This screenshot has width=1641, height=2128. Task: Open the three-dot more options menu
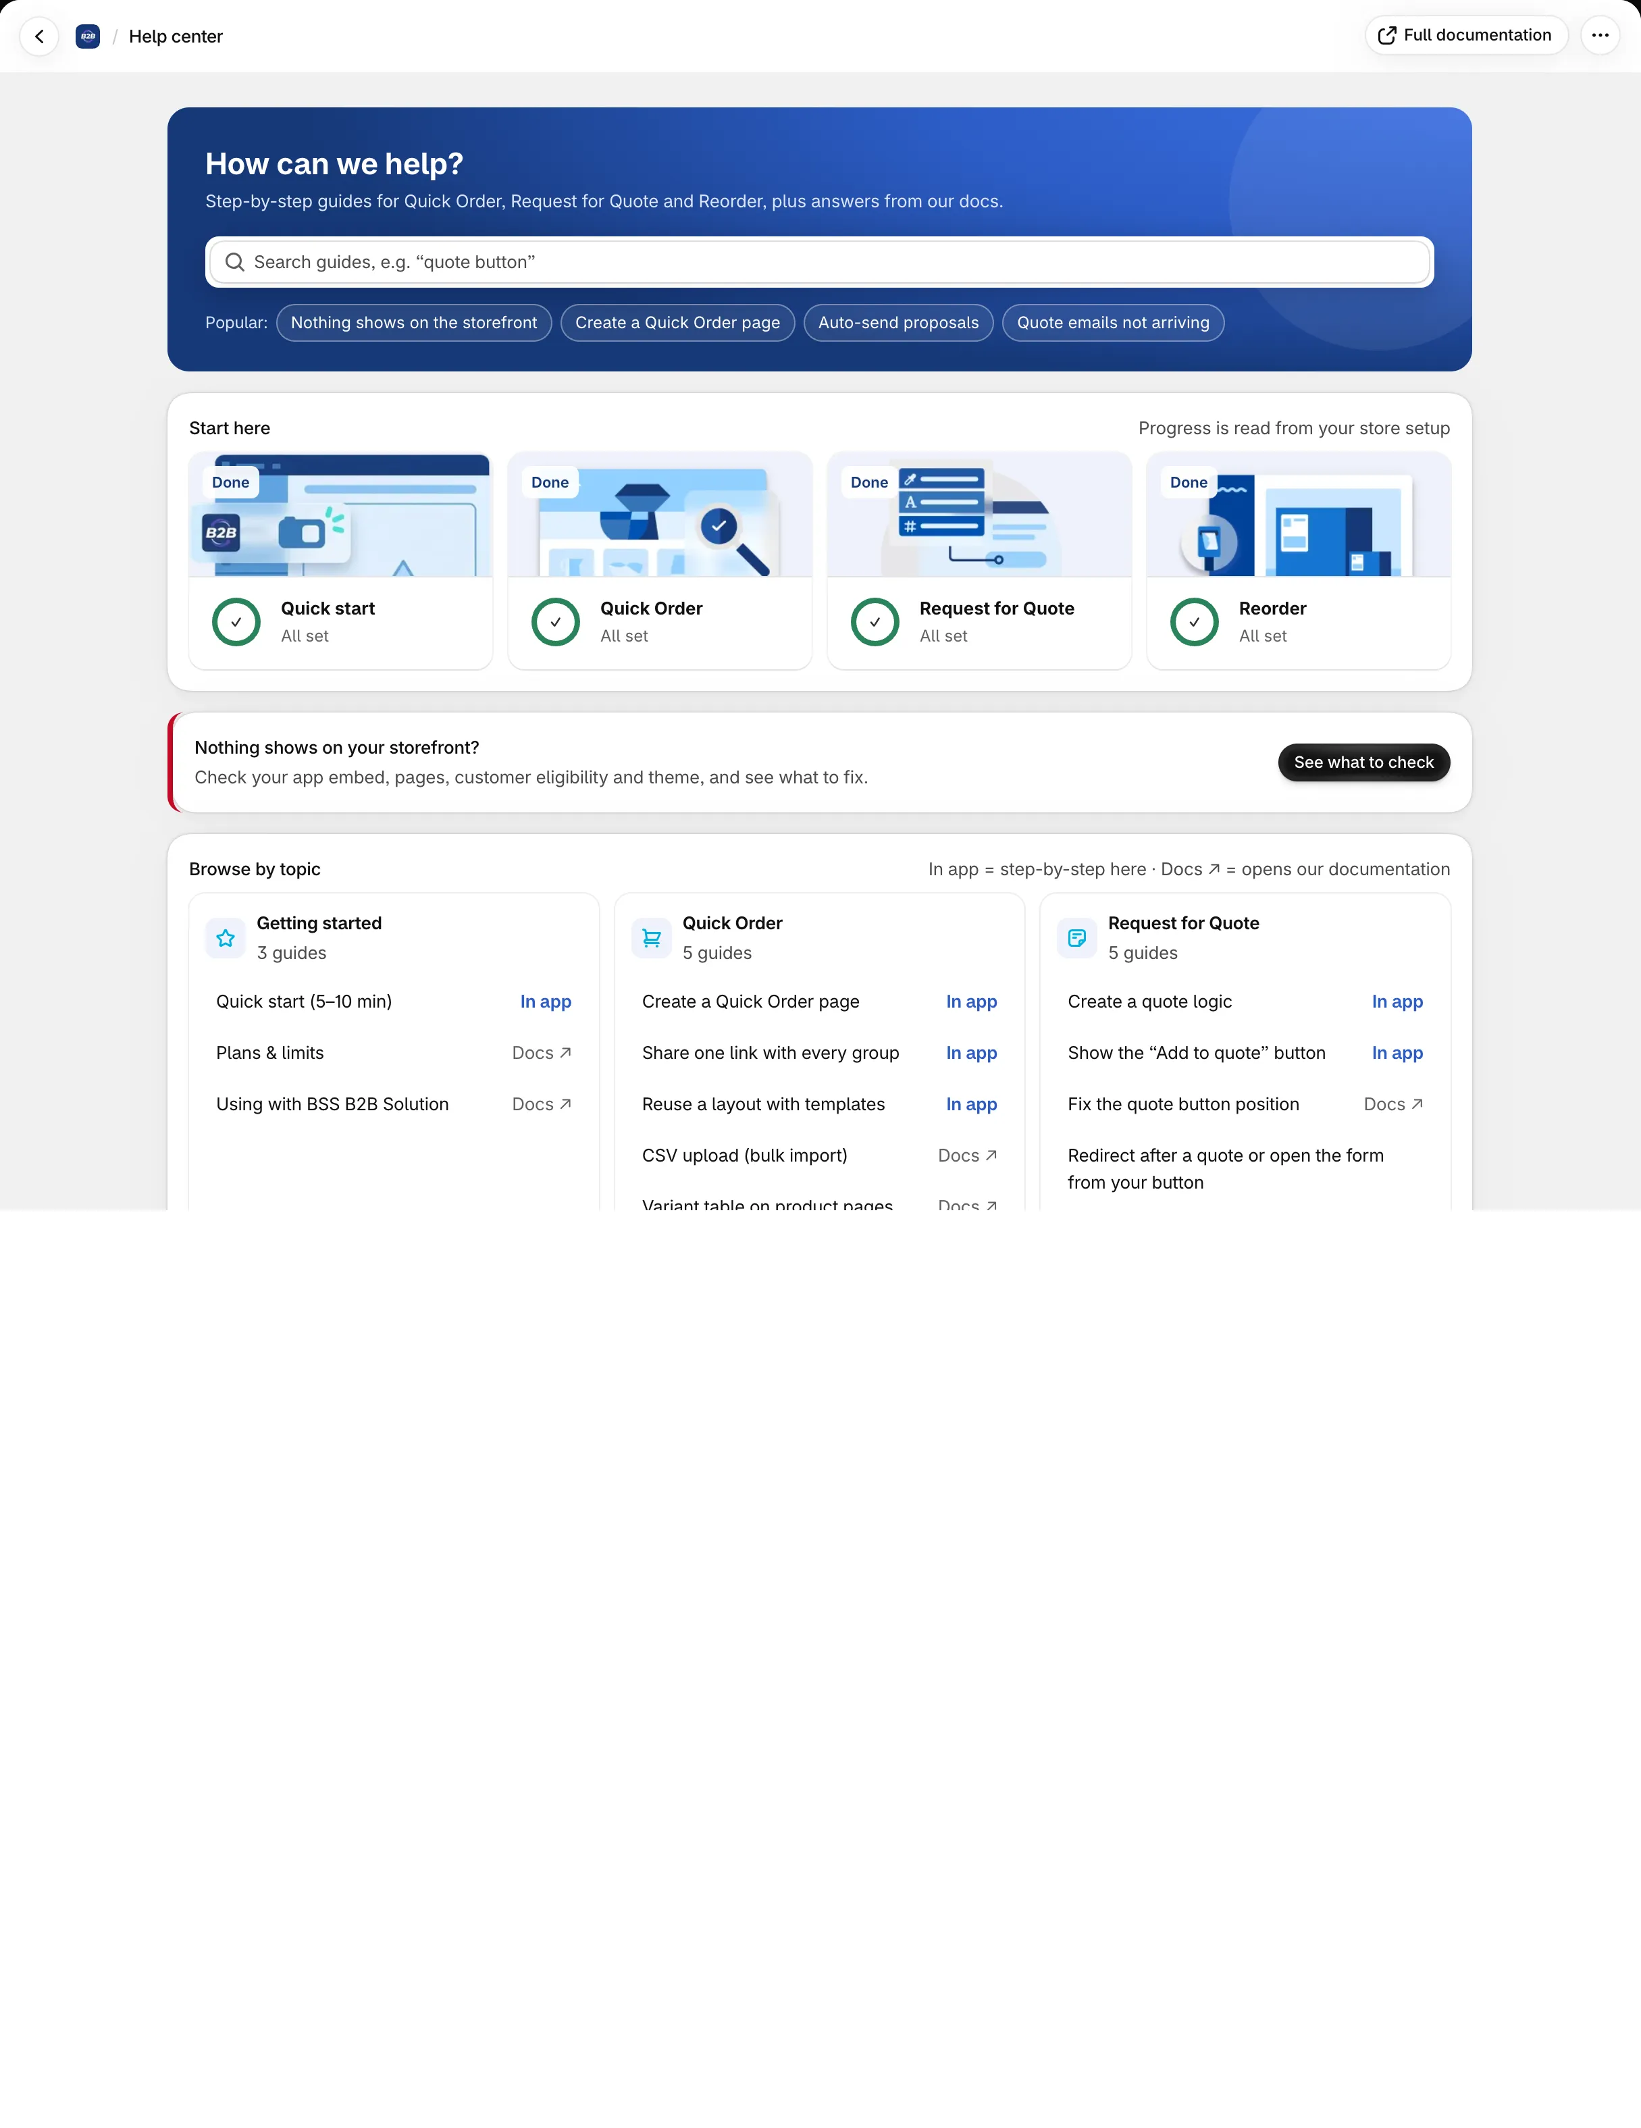(1600, 35)
